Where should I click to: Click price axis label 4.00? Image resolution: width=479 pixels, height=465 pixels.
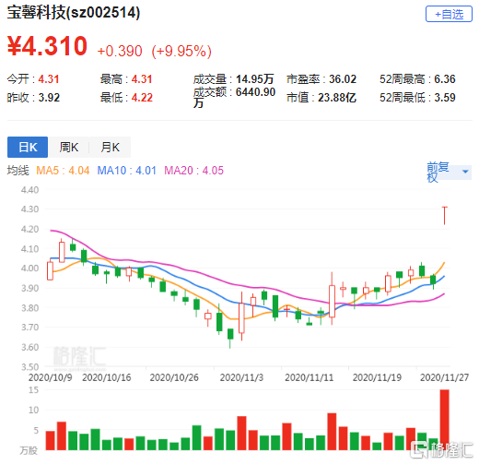tap(29, 268)
